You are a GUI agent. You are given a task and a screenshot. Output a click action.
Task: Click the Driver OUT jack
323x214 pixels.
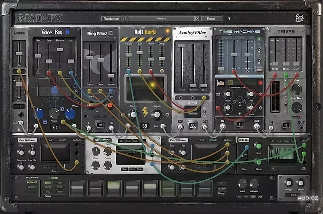point(301,128)
